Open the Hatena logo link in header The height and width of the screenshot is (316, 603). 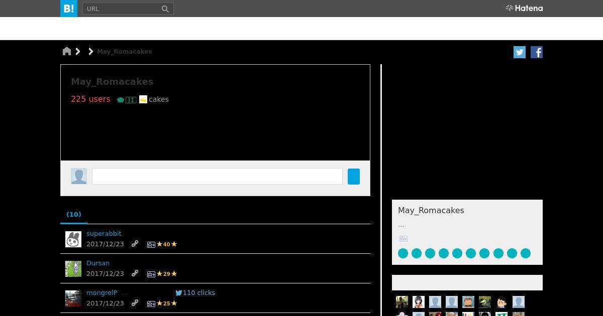pyautogui.click(x=524, y=8)
